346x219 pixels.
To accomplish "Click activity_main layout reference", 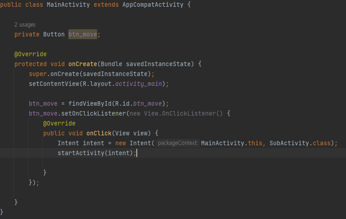I will (x=139, y=84).
